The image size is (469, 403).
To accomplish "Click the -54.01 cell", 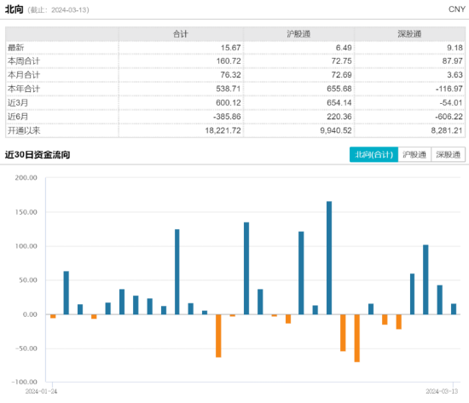I will tap(451, 103).
